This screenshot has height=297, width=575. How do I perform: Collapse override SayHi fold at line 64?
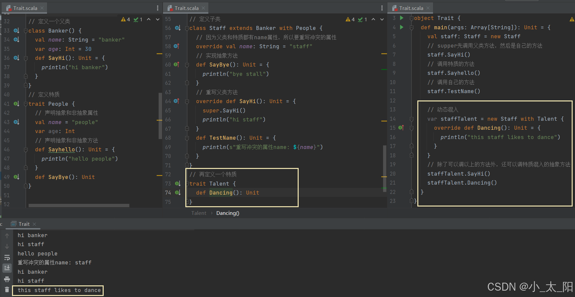pos(187,101)
